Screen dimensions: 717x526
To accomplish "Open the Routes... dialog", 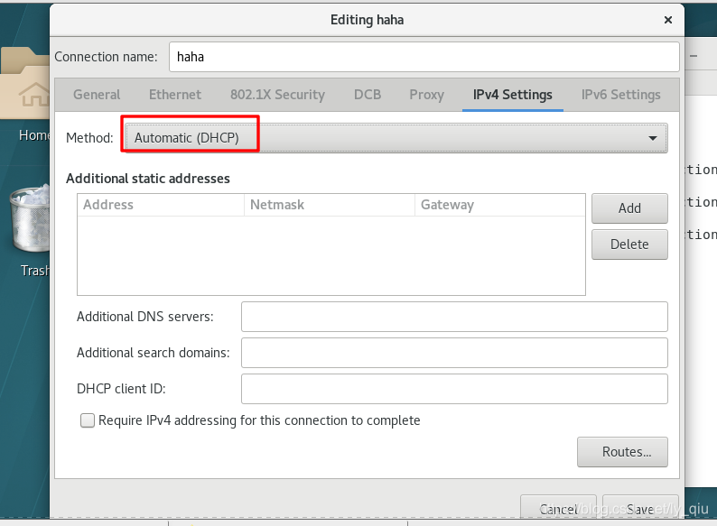I will tap(622, 452).
